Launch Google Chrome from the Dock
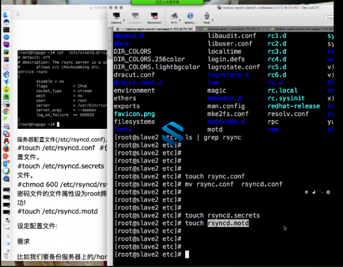The height and width of the screenshot is (267, 343). coord(6,112)
